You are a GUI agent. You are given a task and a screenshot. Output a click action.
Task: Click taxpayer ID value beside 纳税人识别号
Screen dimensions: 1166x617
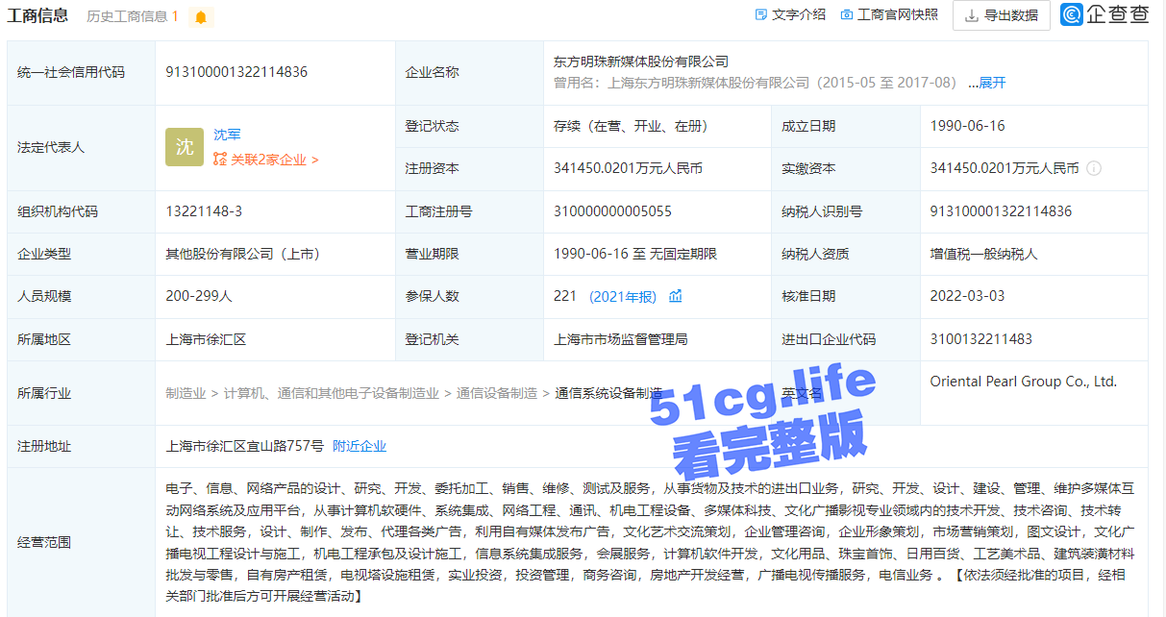click(x=1001, y=211)
